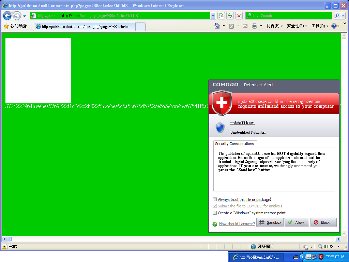Click the Sandbox button
Viewport: 349px width, 262px height.
pyautogui.click(x=270, y=222)
